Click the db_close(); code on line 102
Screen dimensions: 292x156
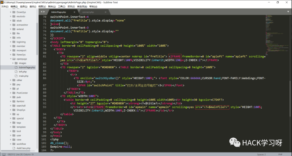[59, 143]
